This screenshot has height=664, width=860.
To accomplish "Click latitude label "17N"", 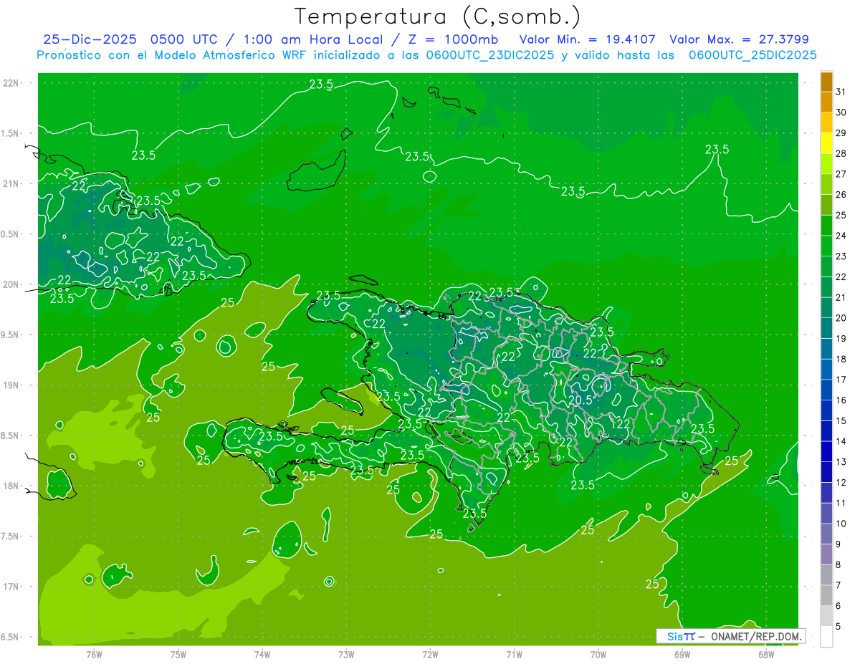I will 11,587.
